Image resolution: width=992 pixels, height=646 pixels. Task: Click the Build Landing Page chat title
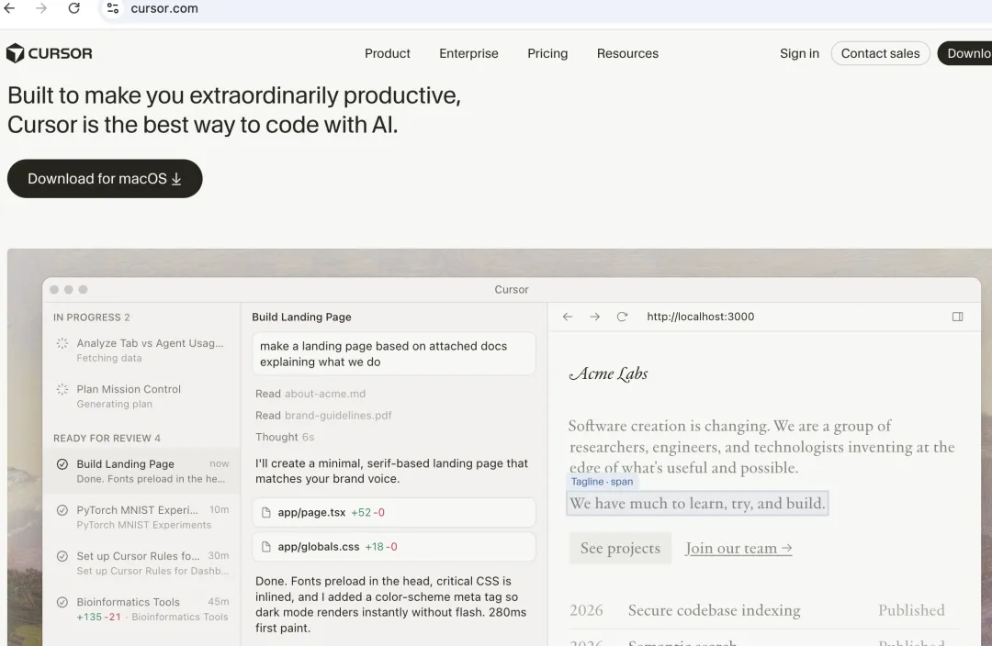pos(301,317)
